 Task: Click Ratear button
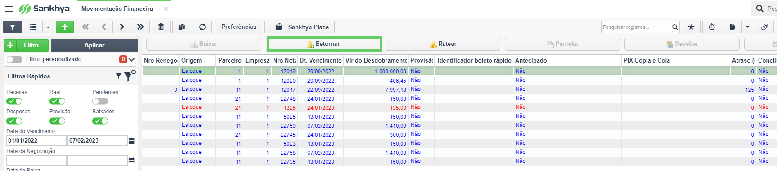tap(443, 44)
